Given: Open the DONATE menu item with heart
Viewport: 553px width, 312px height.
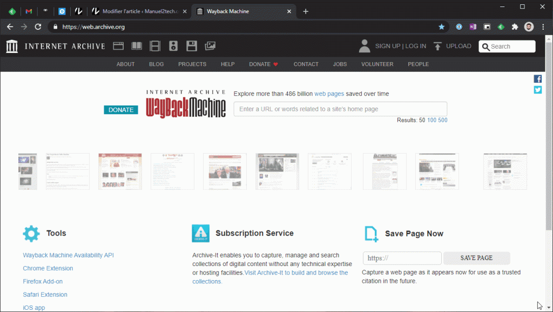Looking at the screenshot, I should point(264,64).
